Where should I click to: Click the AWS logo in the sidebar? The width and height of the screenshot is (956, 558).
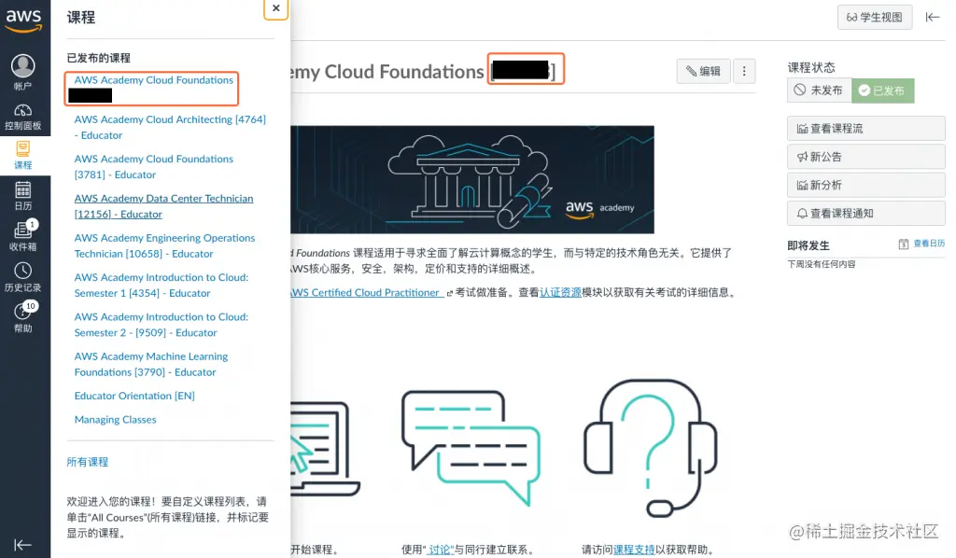point(23,21)
